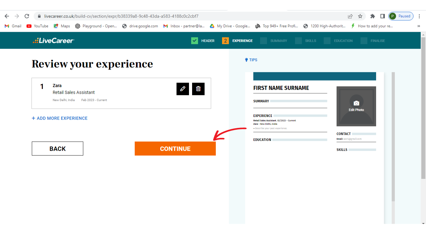Open the Tips link above CV preview
This screenshot has height=239, width=426.
251,60
